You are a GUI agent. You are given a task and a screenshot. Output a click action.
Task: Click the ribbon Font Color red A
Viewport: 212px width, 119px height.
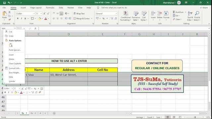[x=46, y=19]
